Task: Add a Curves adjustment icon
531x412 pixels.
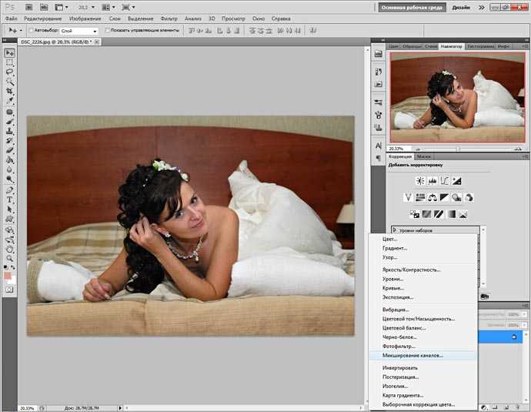Action: coord(444,181)
